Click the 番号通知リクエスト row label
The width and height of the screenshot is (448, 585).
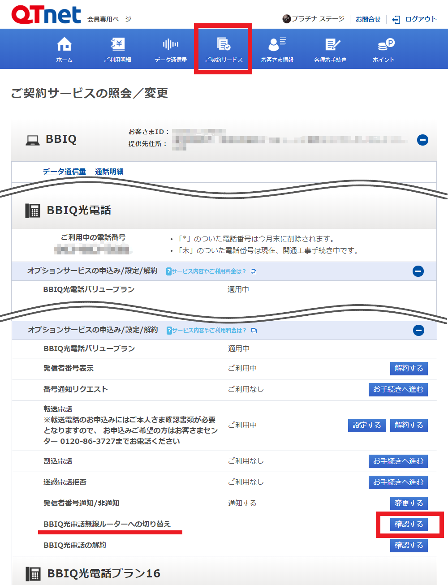(76, 389)
